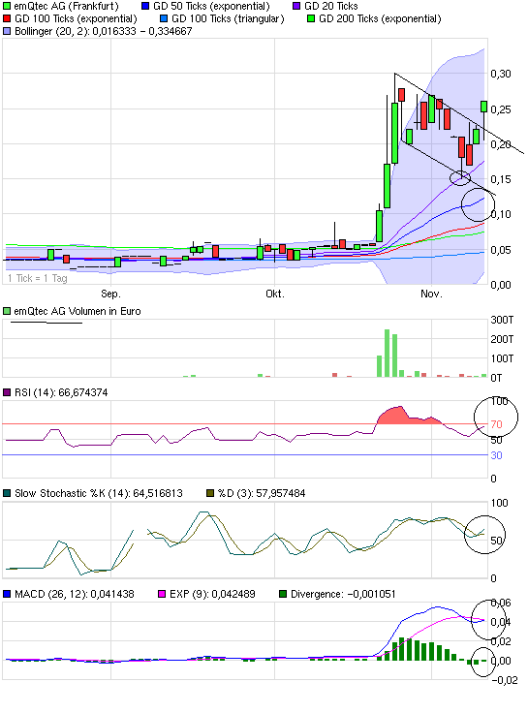The width and height of the screenshot is (528, 713).
Task: Click the Slow Stochastic %K legend swatch
Action: [x=7, y=493]
